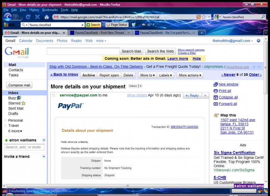Image resolution: width=270 pixels, height=196 pixels.
Task: Open the more dropdown in Gmail top bar
Action: point(101,41)
